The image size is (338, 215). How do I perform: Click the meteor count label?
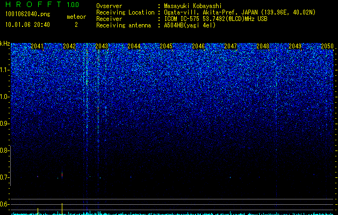point(76,17)
